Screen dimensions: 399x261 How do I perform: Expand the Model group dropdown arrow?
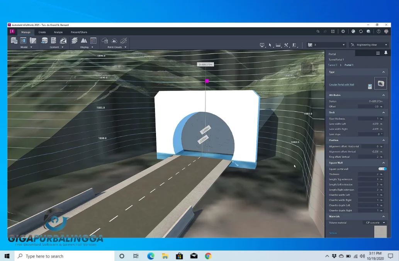(31, 47)
